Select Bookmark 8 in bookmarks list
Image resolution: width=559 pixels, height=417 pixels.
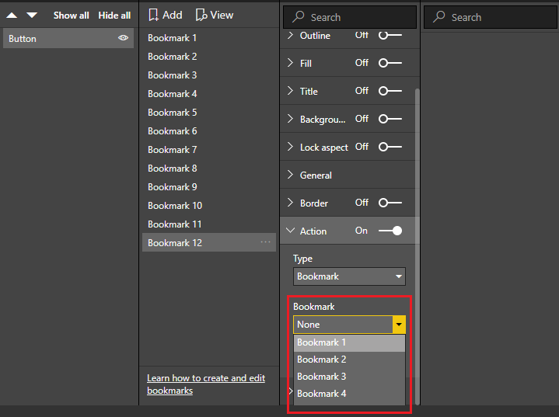pos(209,168)
